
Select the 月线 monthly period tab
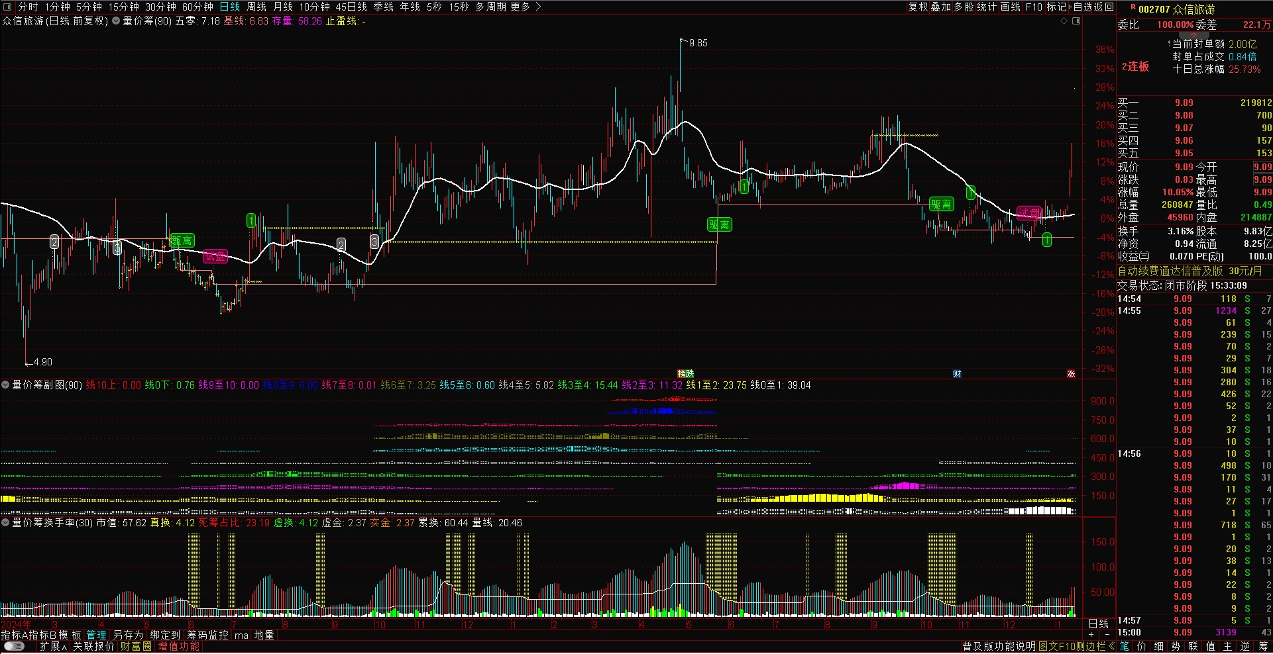(283, 7)
